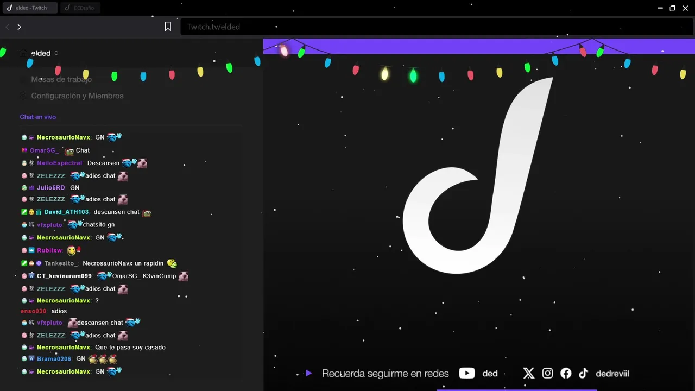Open the Instagram icon in the footer
The height and width of the screenshot is (391, 695).
click(x=548, y=373)
